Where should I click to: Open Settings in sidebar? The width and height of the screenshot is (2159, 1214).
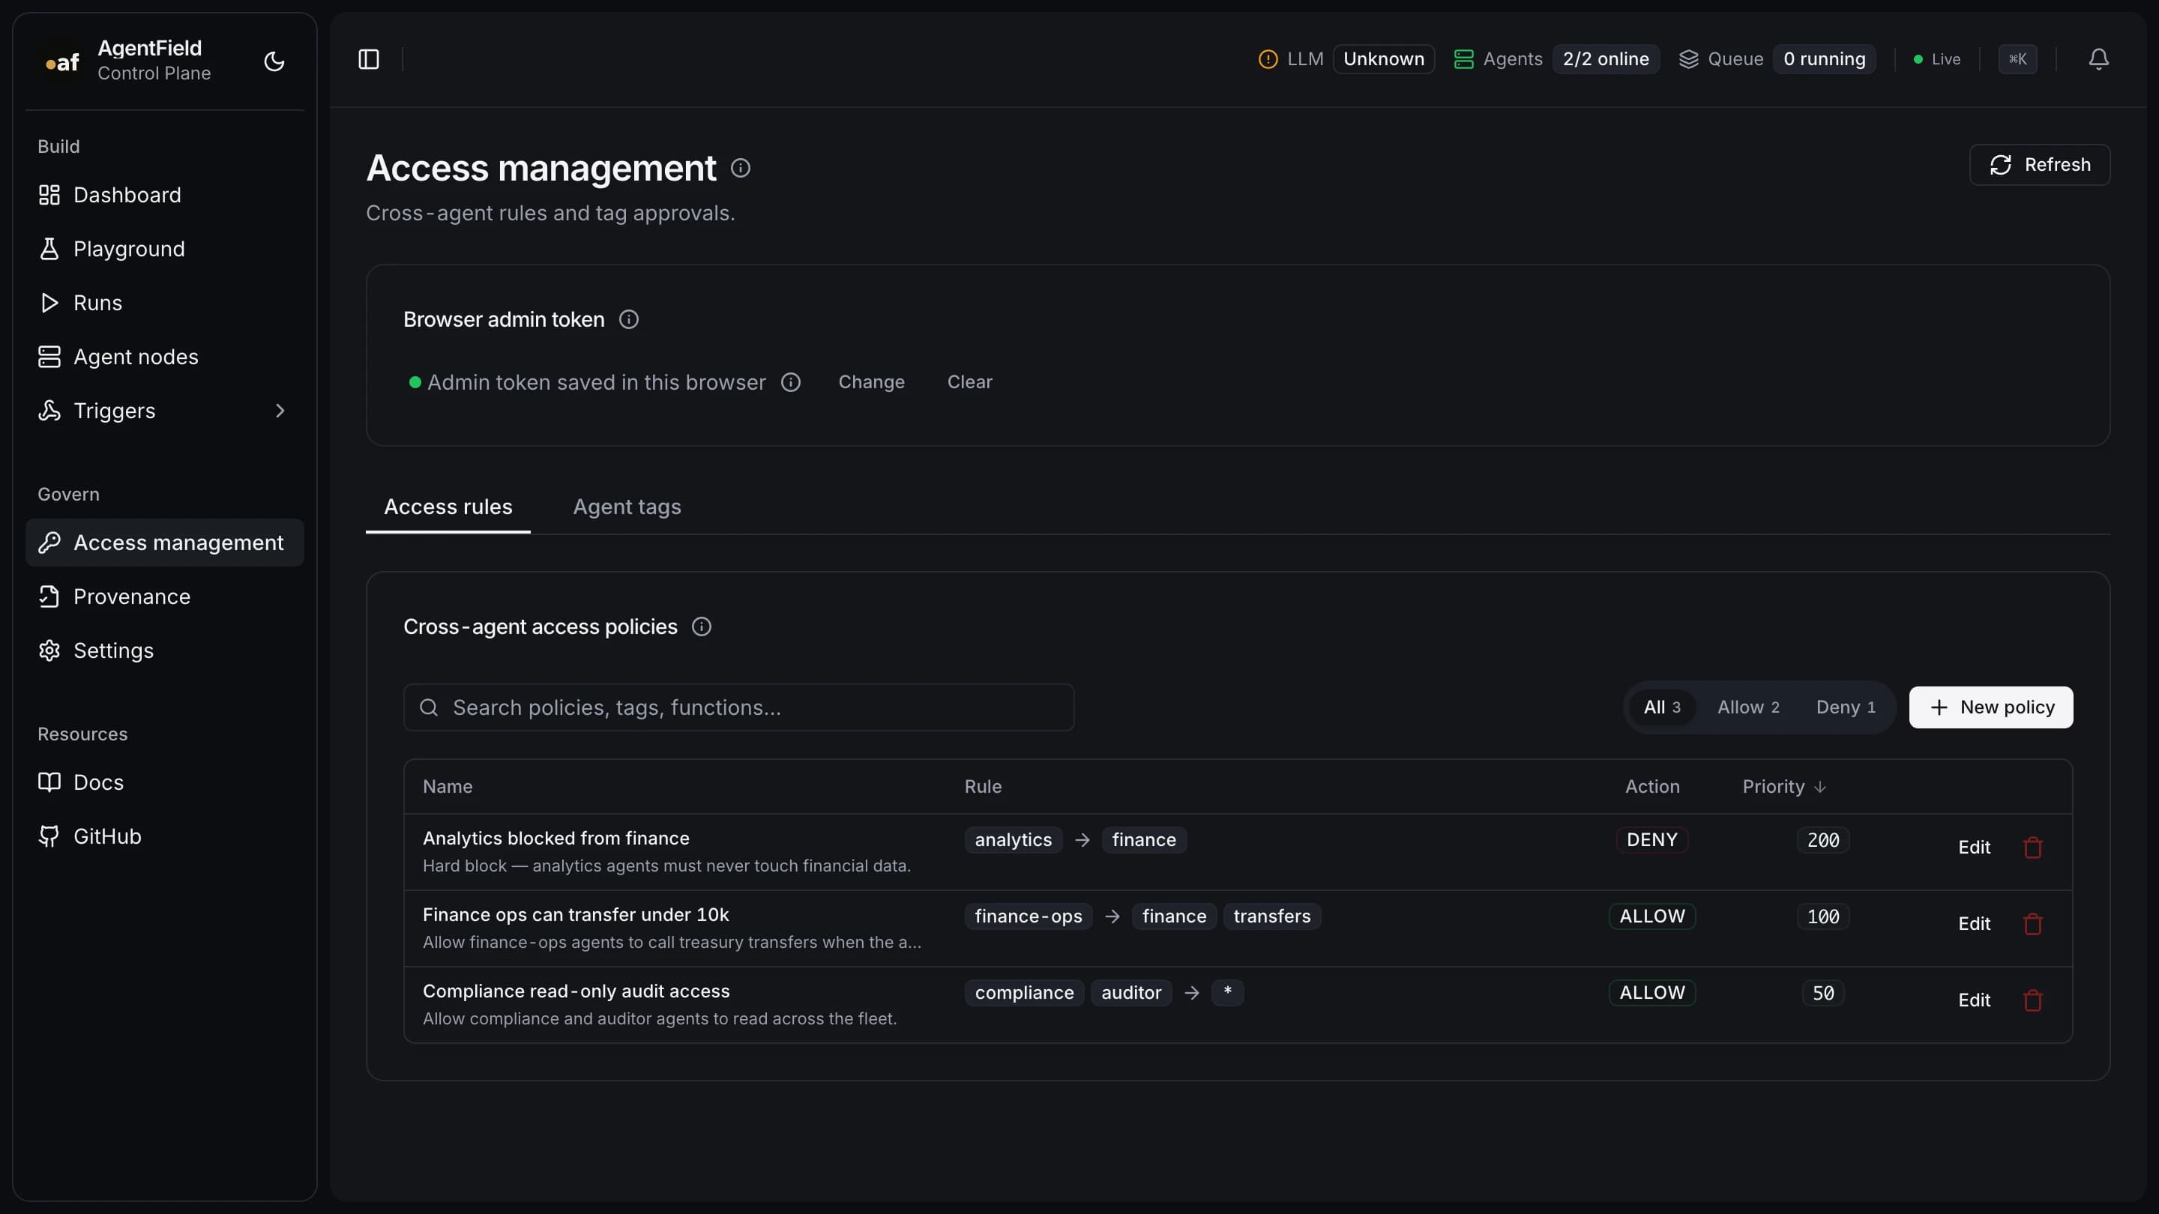tap(164, 650)
